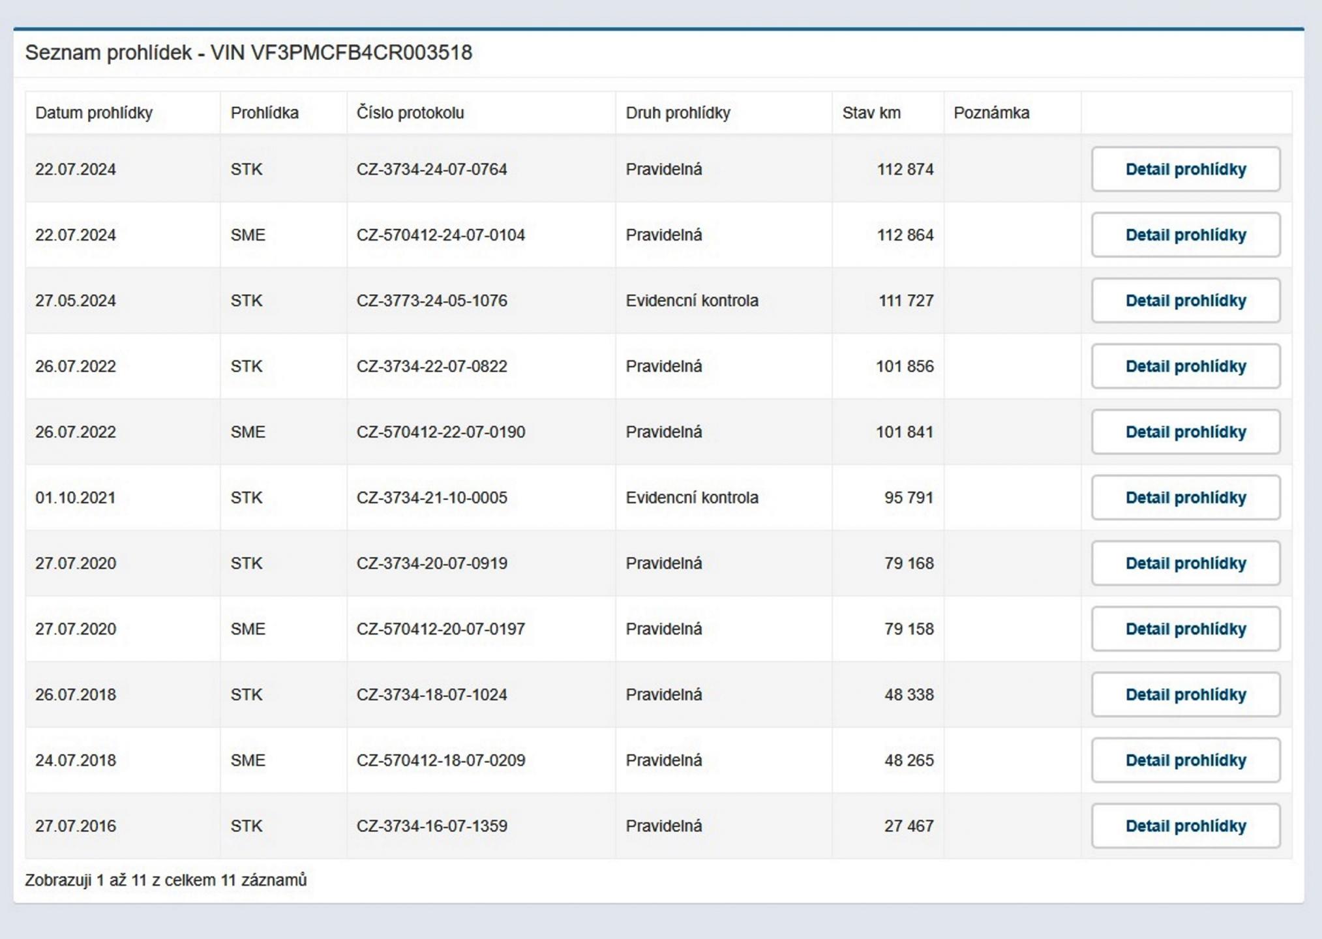Click the VIN heading text
Viewport: 1322px width, 939px height.
coord(248,53)
